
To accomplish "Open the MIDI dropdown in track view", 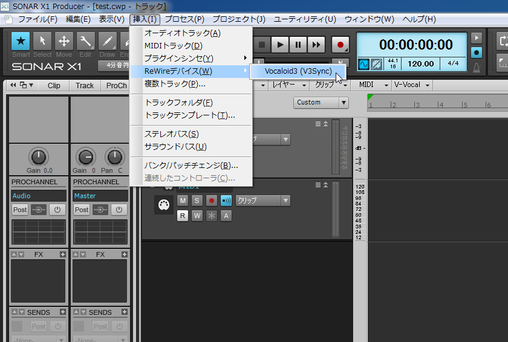I will click(373, 85).
